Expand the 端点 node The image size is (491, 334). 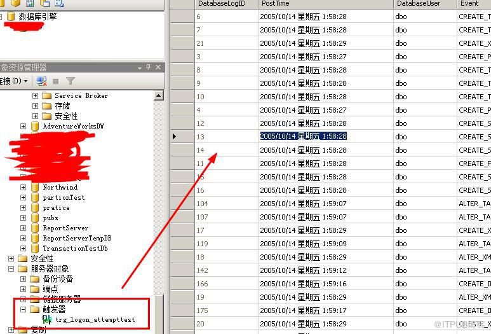click(23, 289)
